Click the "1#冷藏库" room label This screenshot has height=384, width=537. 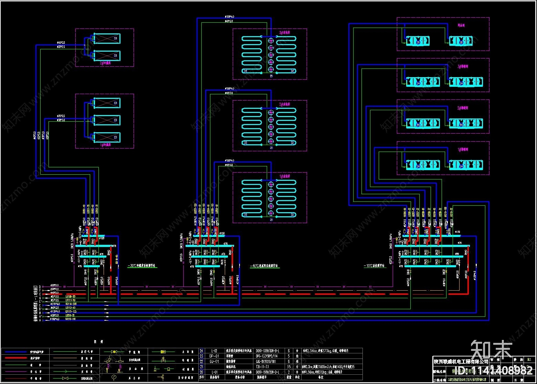pyautogui.click(x=105, y=145)
